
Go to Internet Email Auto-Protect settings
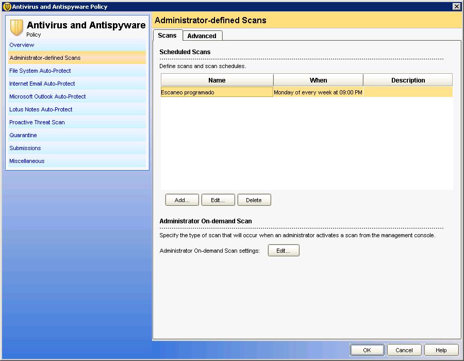[x=42, y=84]
